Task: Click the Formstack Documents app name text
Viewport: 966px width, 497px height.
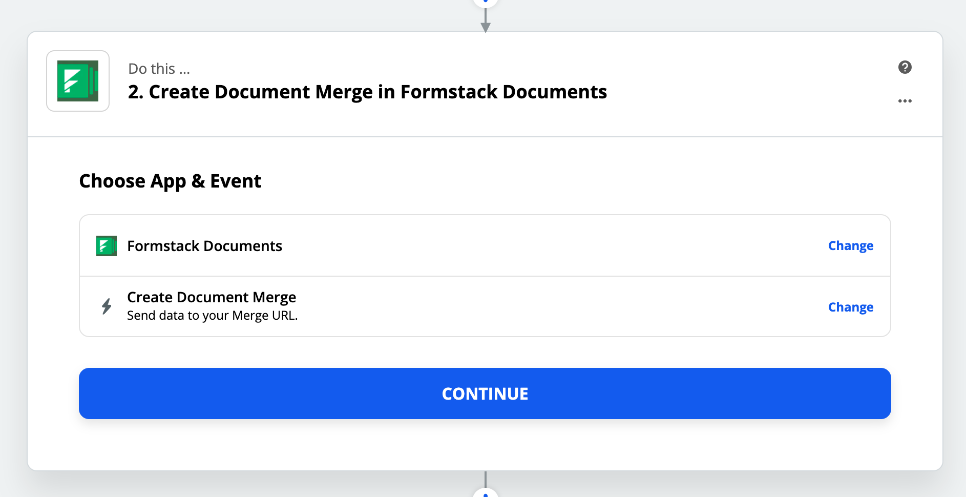Action: [204, 245]
